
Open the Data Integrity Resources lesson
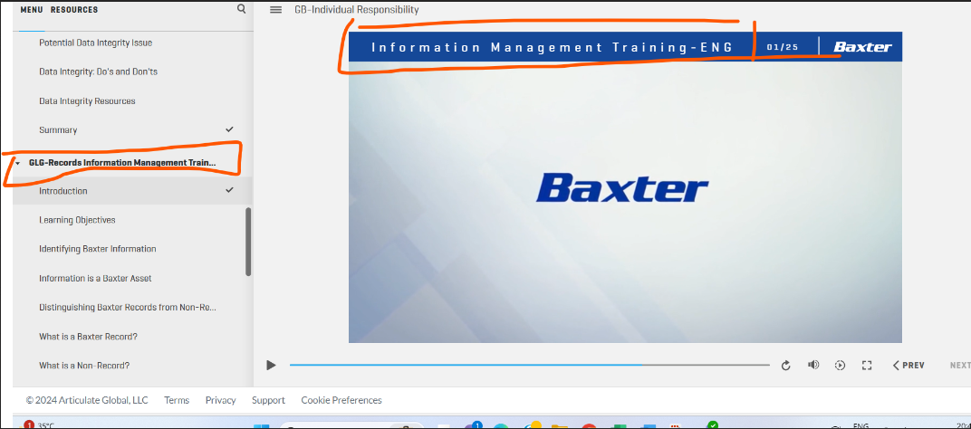pyautogui.click(x=87, y=100)
